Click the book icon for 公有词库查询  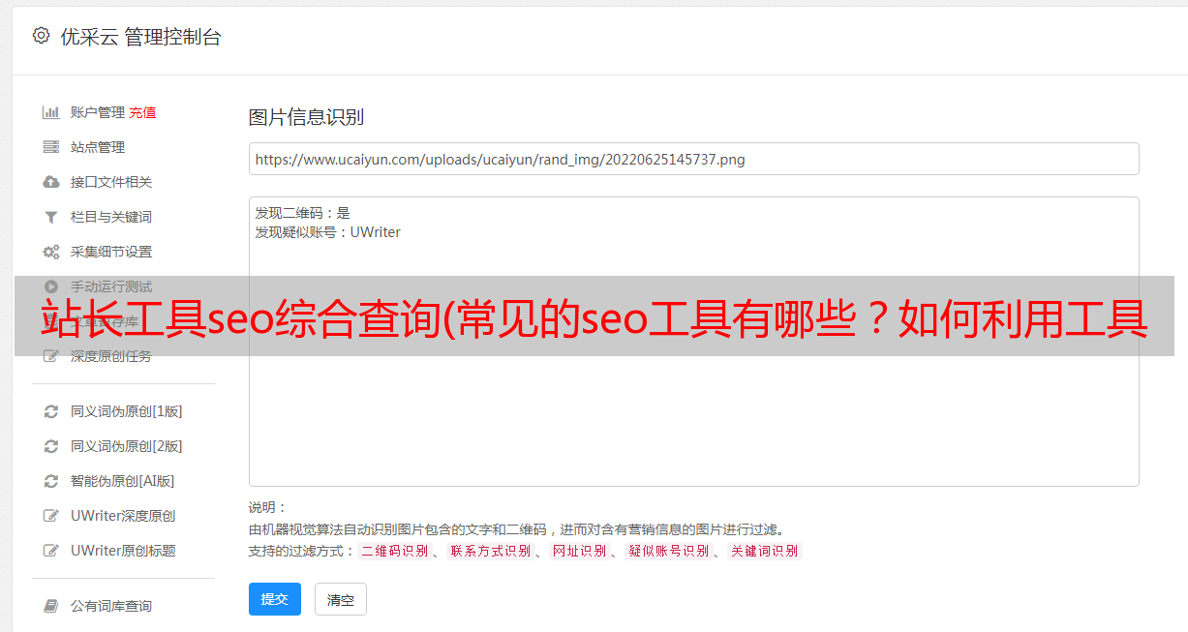(x=51, y=606)
